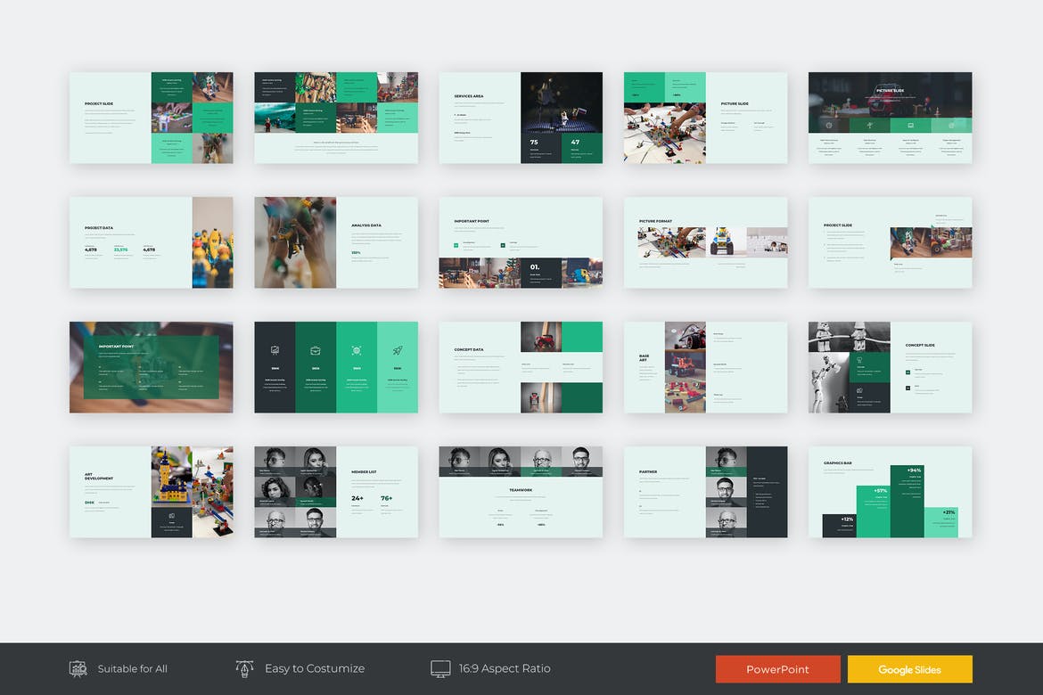1043x695 pixels.
Task: Click the presentation board icon beside Suitable for All
Action: click(78, 668)
